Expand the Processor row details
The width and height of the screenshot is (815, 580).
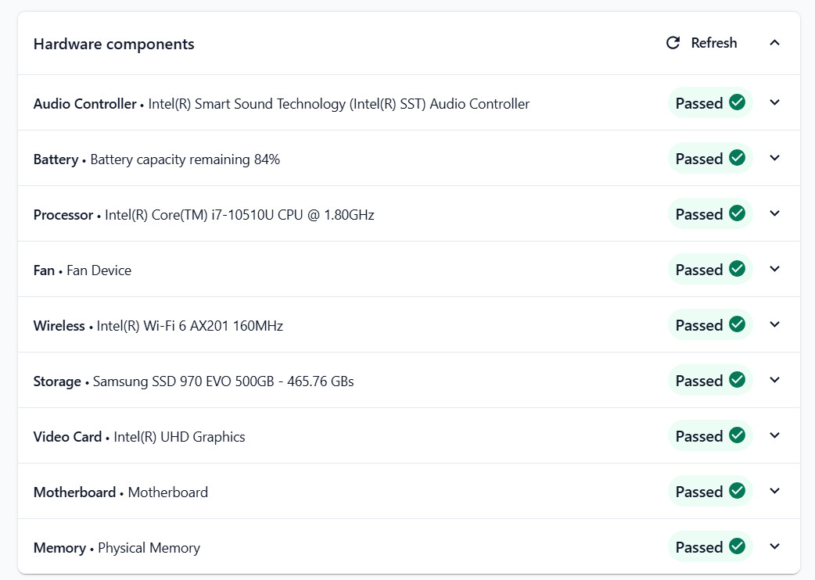pyautogui.click(x=774, y=214)
